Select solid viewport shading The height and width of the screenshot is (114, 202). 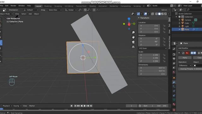159,14
